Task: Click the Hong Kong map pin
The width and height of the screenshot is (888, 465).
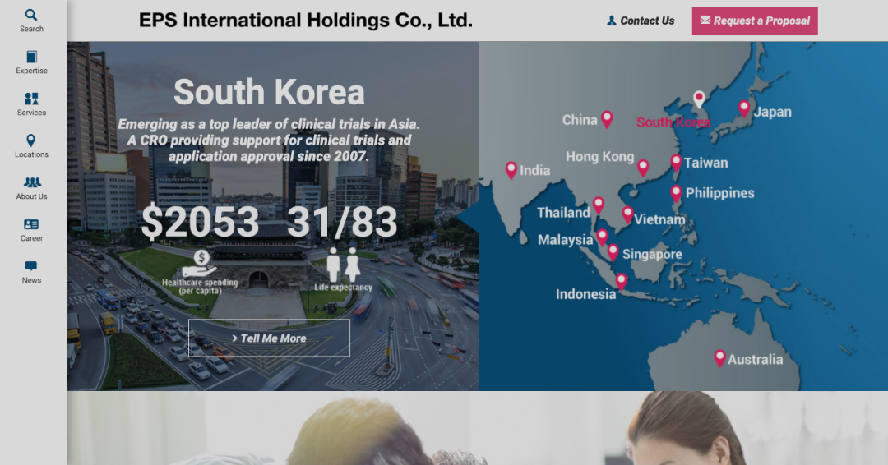Action: [x=642, y=168]
